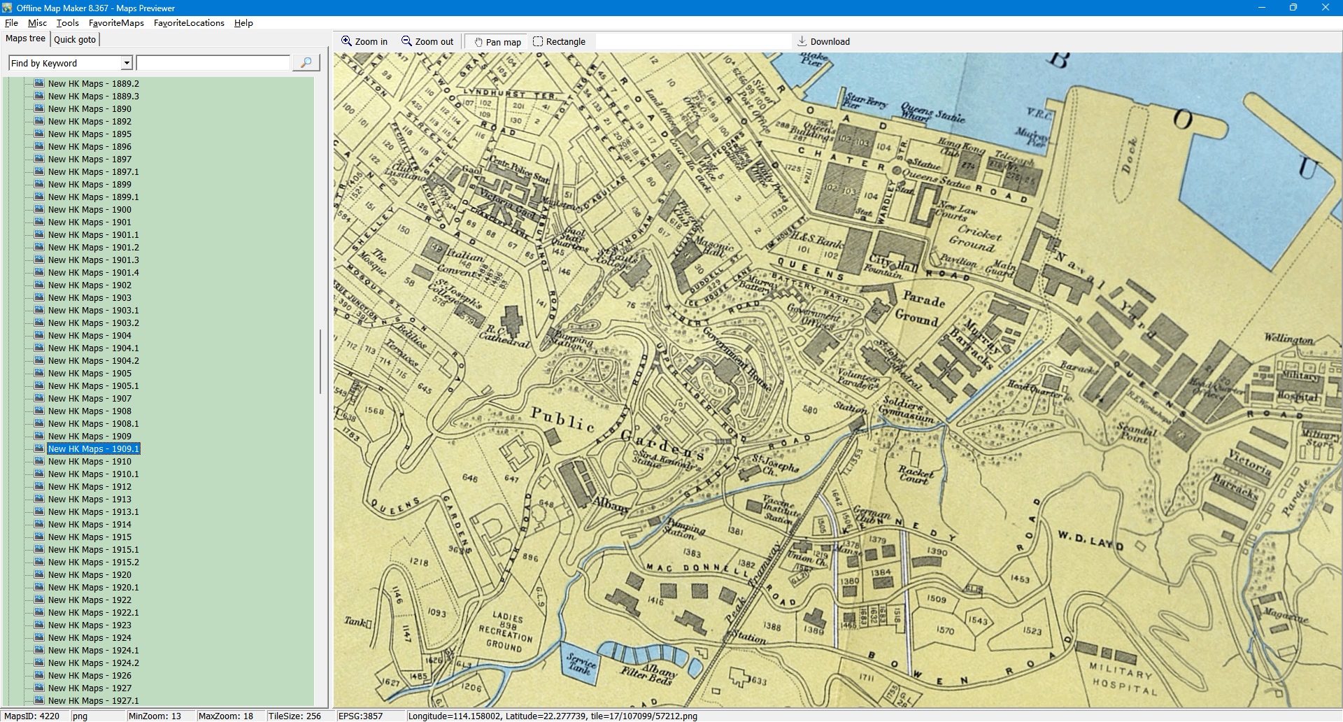Select New HK Maps - 1924.2 entry

coord(93,663)
